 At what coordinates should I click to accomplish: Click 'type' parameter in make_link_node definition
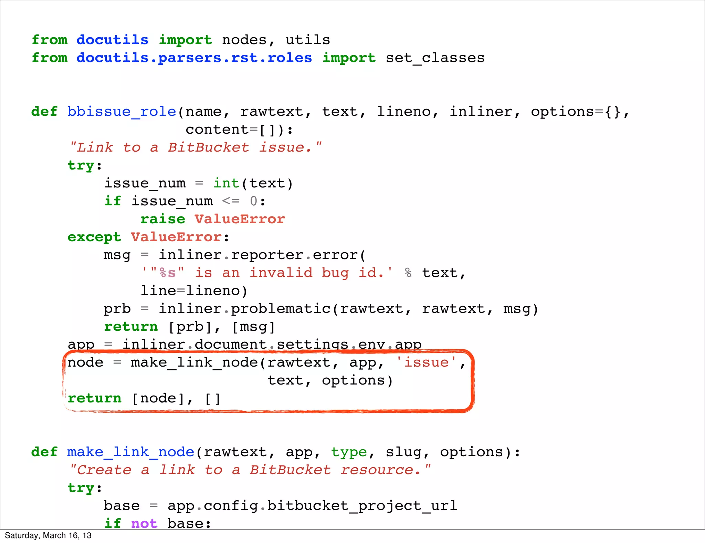(349, 452)
